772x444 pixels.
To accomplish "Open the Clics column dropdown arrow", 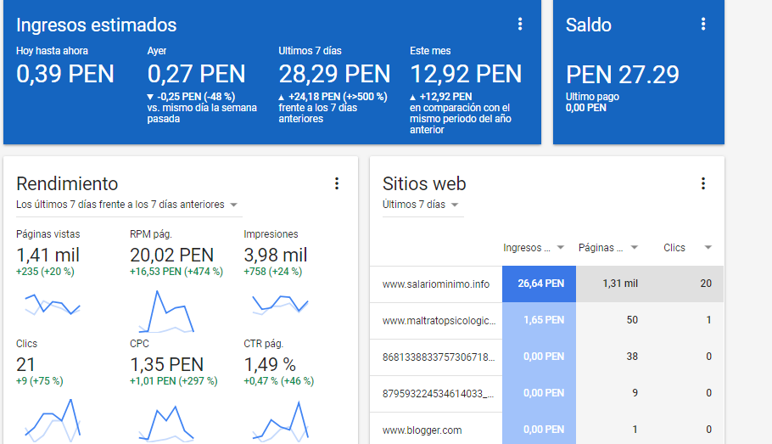I will pos(708,247).
